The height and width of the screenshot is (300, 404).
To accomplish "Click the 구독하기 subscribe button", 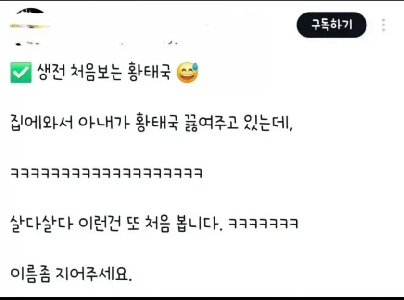I will [331, 25].
